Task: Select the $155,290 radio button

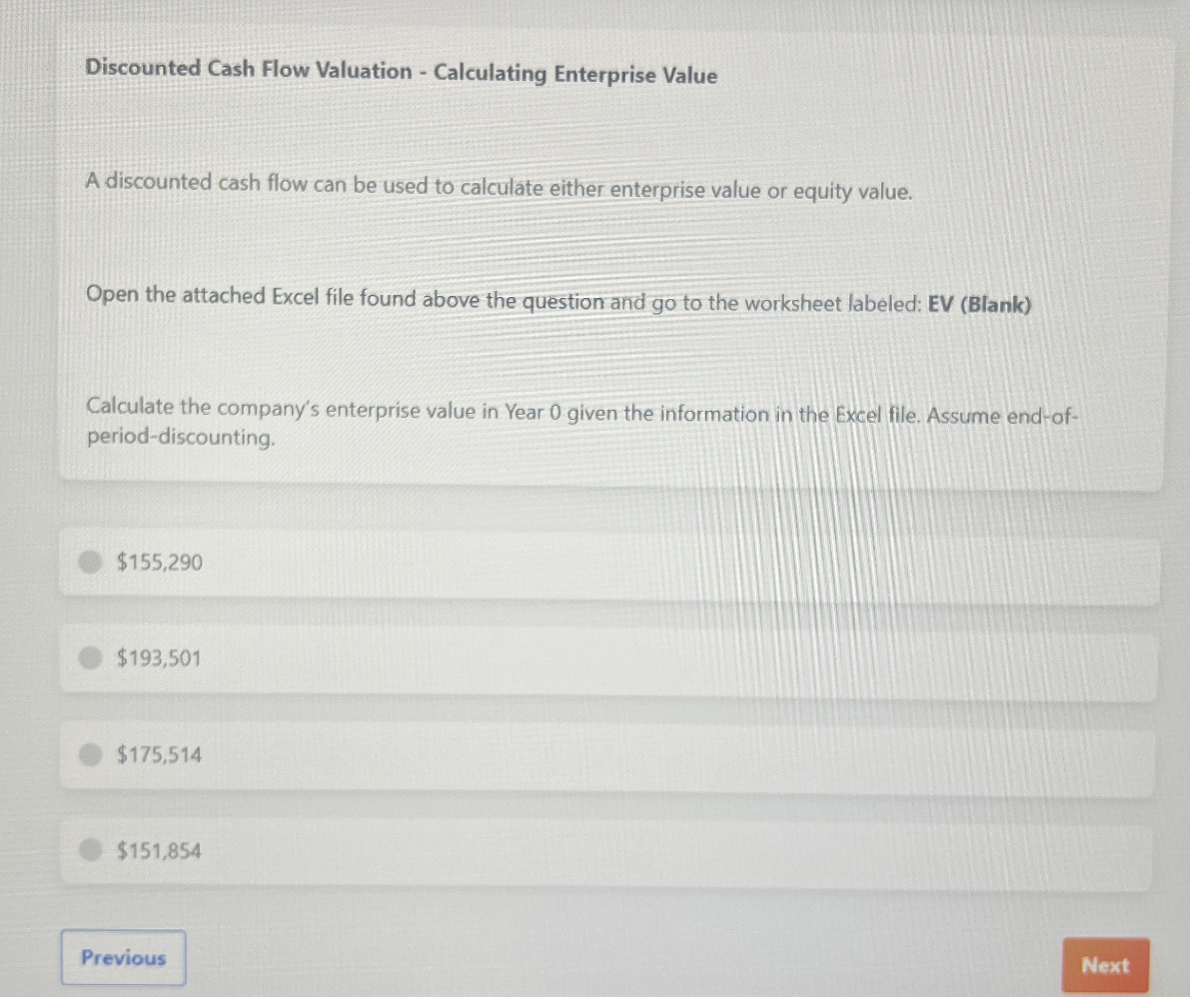Action: (91, 562)
